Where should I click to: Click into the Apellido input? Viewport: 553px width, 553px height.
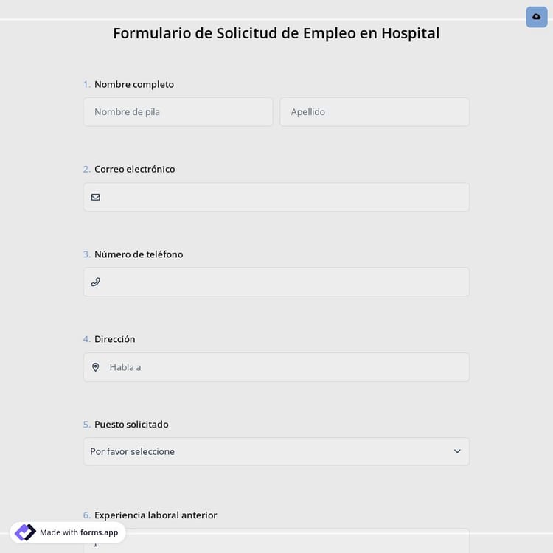pos(374,112)
